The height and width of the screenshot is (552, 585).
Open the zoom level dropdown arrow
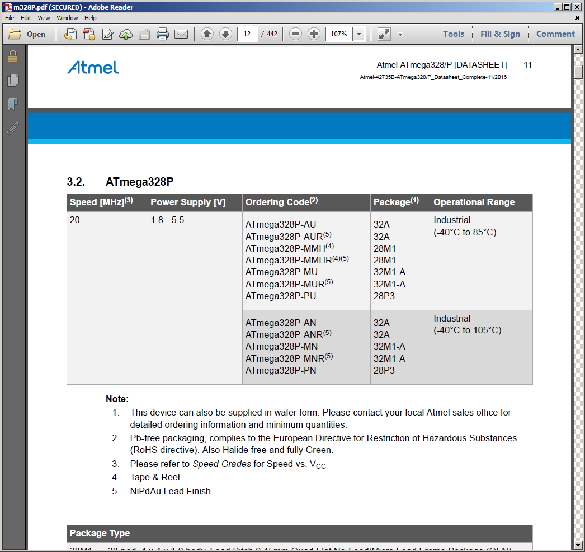tap(358, 34)
